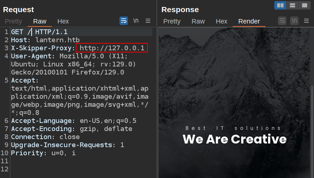Select Render tab in Response panel
314x178 pixels.
(x=249, y=21)
